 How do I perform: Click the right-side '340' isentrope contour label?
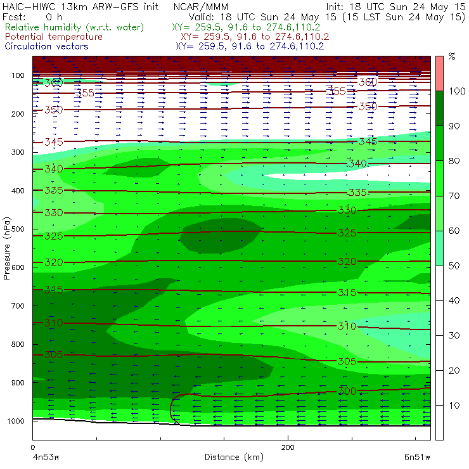click(x=357, y=164)
